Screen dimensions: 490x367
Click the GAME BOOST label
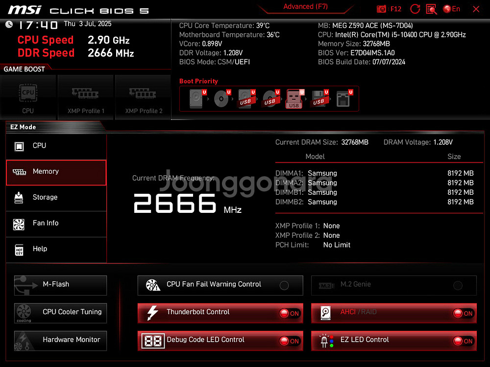[x=24, y=69]
